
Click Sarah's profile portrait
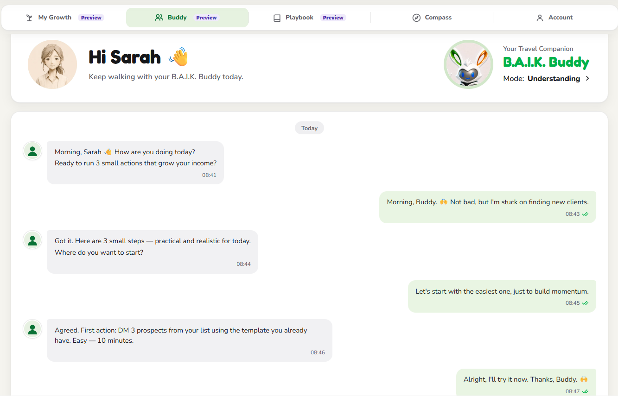tap(52, 64)
